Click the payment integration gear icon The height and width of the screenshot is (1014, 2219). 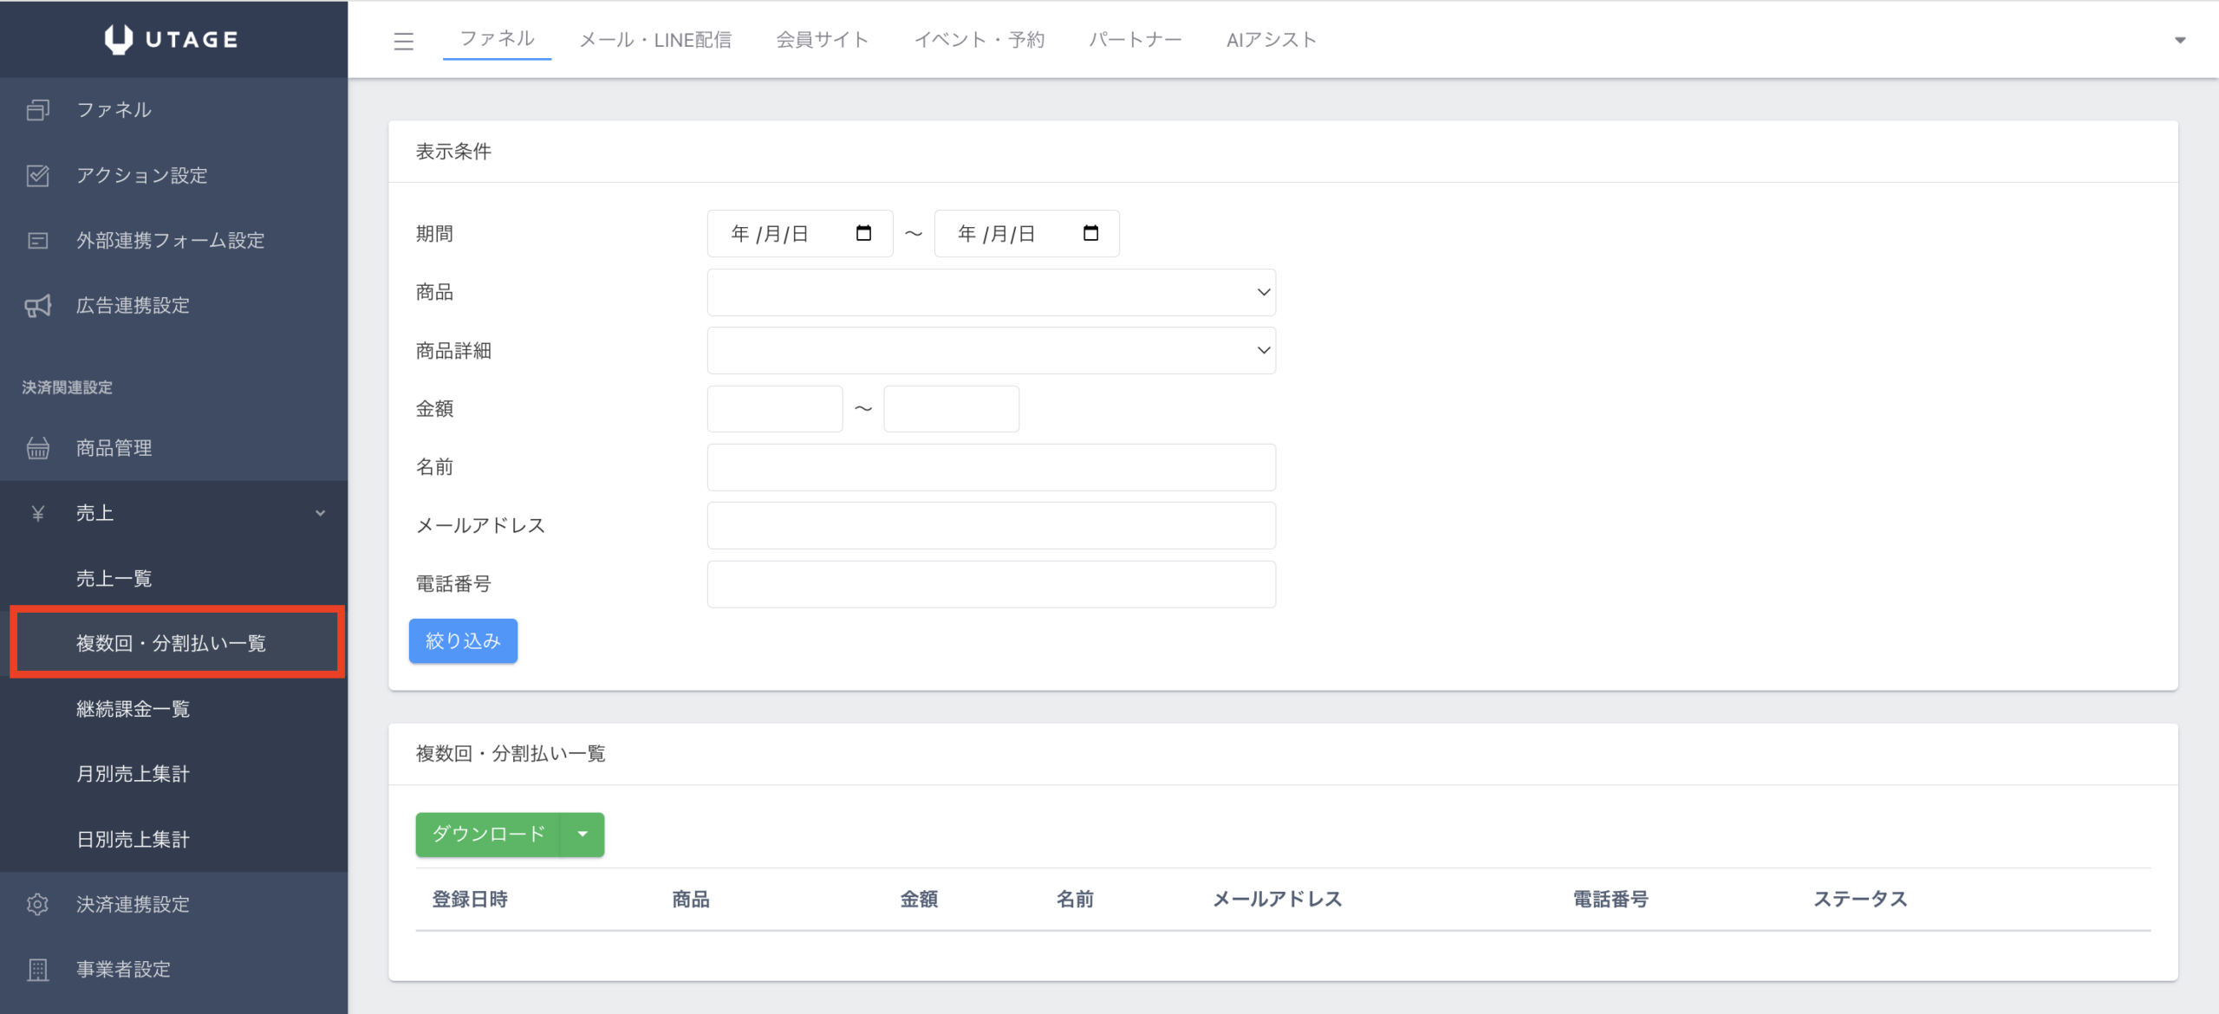37,904
